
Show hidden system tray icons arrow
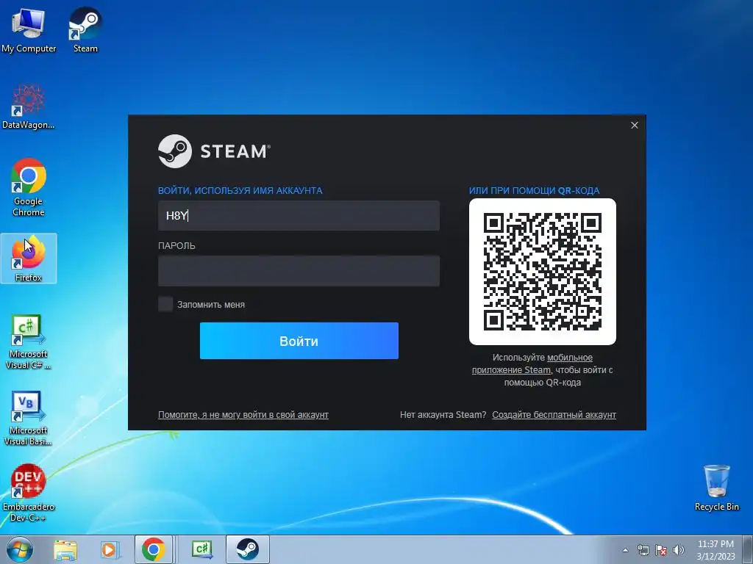[625, 550]
